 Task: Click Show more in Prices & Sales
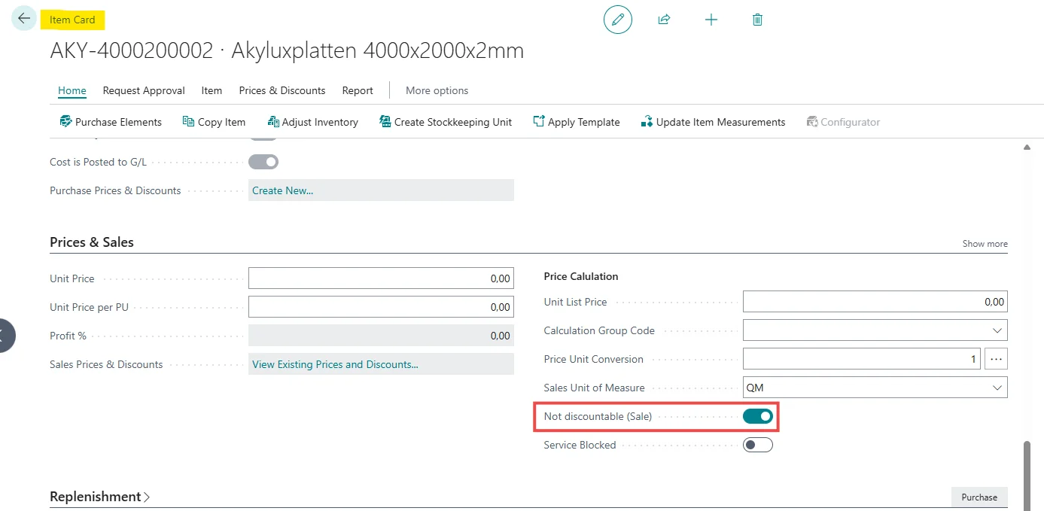[x=985, y=244]
